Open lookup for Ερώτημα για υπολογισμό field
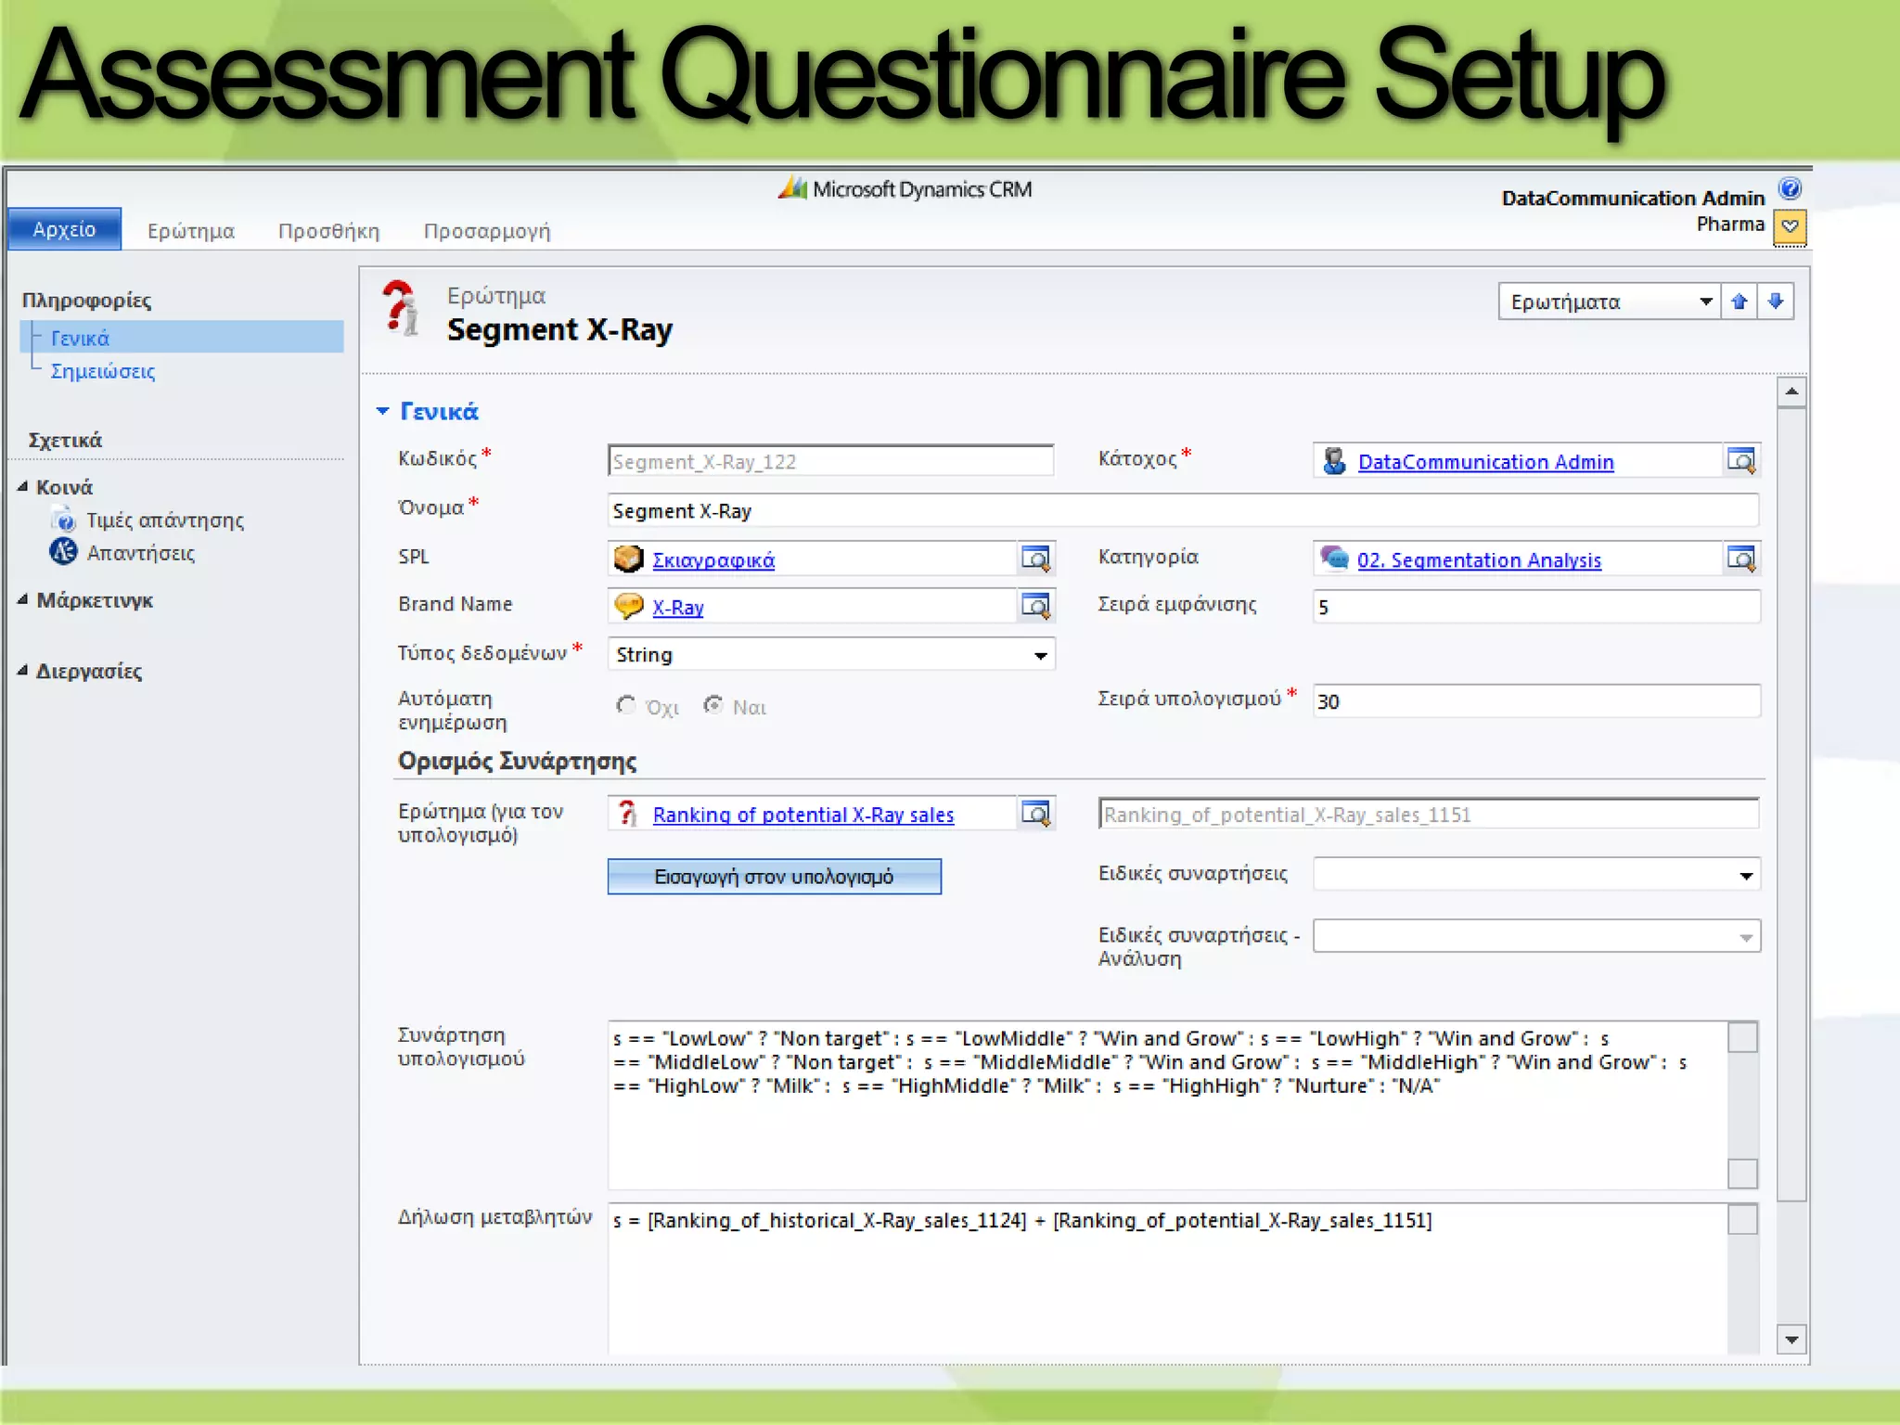 (x=1035, y=814)
